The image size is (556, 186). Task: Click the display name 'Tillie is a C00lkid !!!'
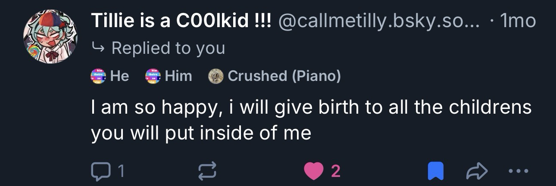(181, 21)
